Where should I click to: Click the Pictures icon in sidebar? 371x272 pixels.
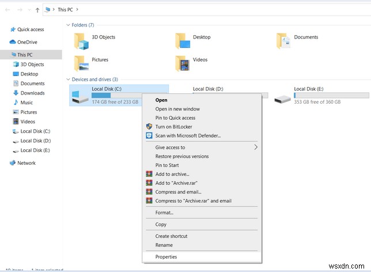click(x=16, y=112)
